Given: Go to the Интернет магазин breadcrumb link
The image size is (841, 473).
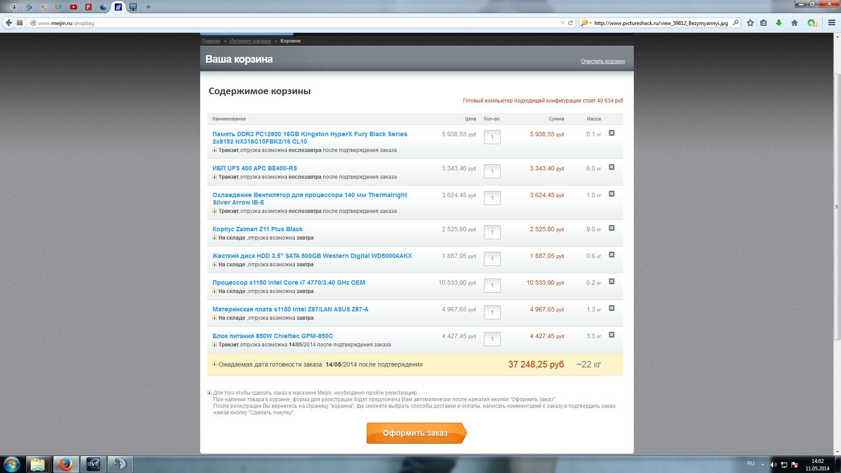Looking at the screenshot, I should pos(250,41).
